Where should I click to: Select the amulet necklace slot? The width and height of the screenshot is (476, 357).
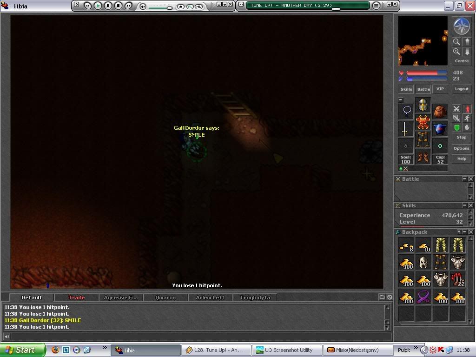pyautogui.click(x=406, y=111)
